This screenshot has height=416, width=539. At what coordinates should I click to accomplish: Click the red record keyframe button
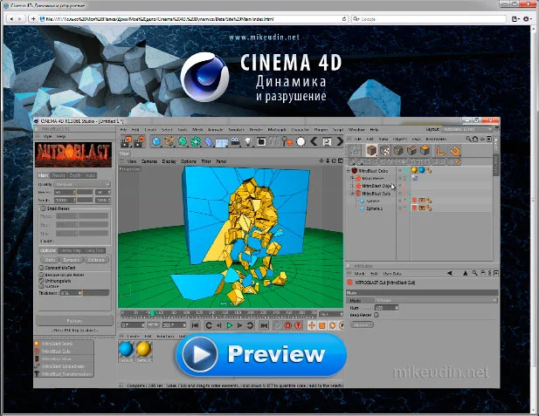(288, 325)
